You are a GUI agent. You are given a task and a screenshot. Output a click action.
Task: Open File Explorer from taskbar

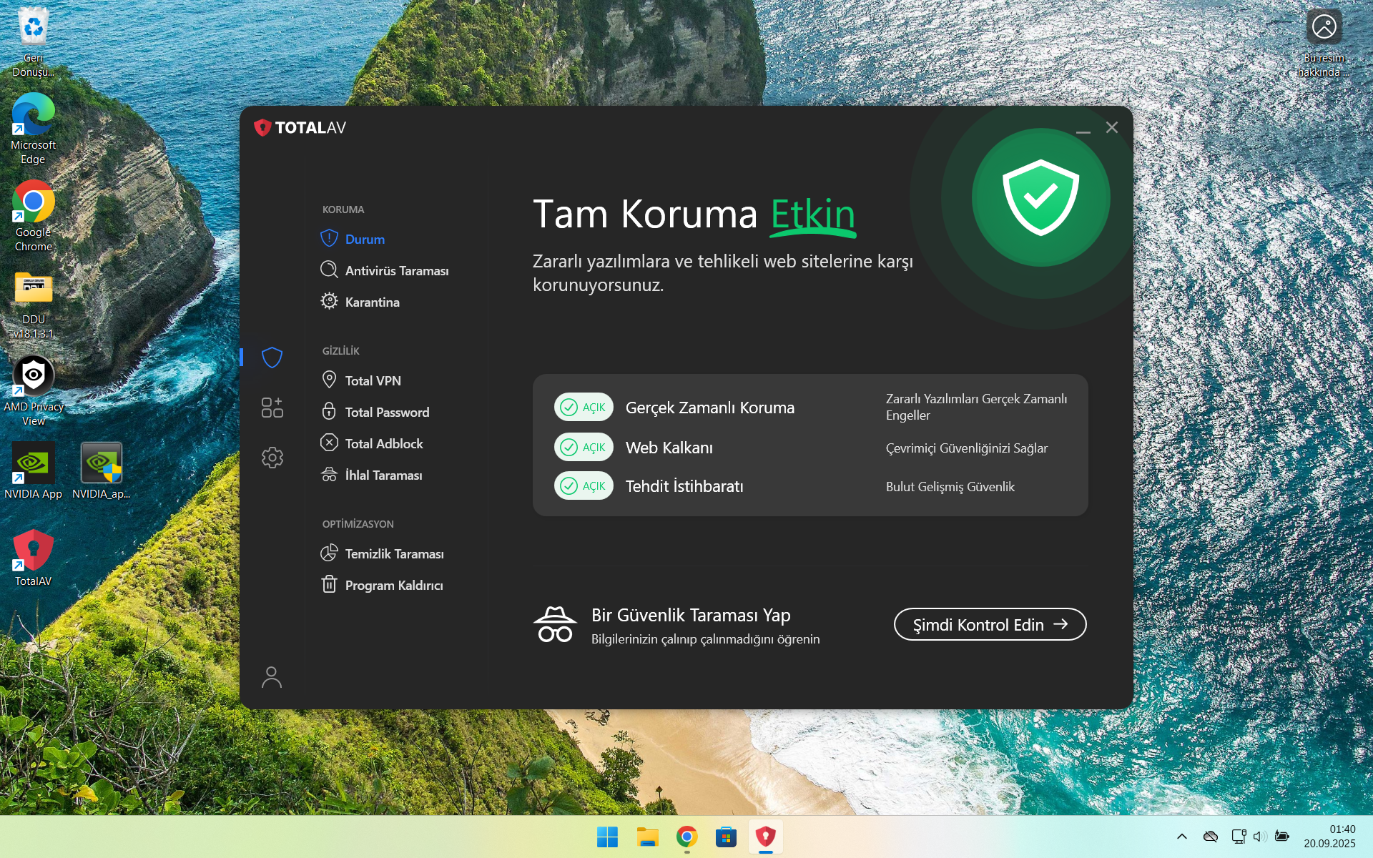click(x=647, y=837)
